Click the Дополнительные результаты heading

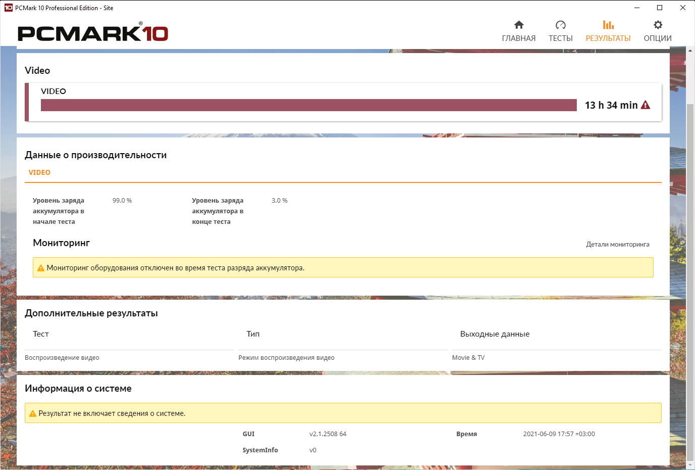click(91, 313)
